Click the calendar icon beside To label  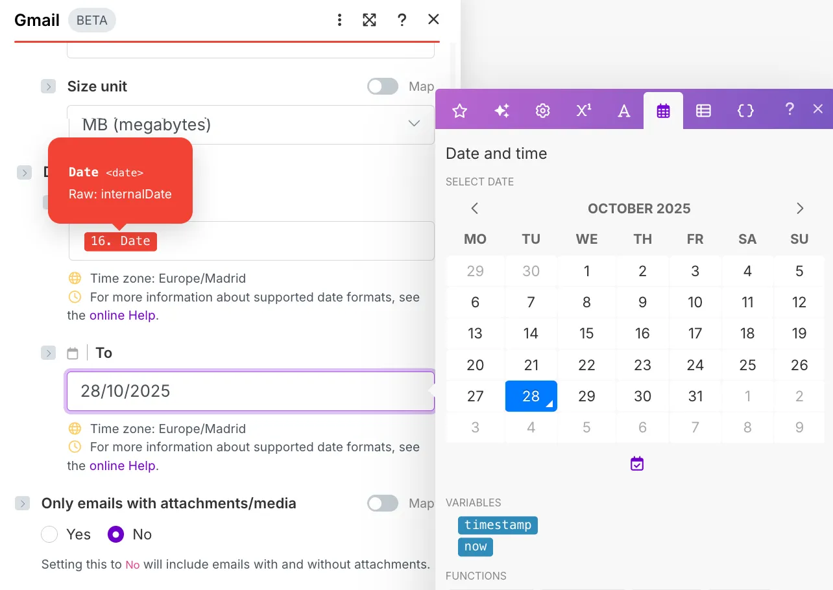point(73,353)
